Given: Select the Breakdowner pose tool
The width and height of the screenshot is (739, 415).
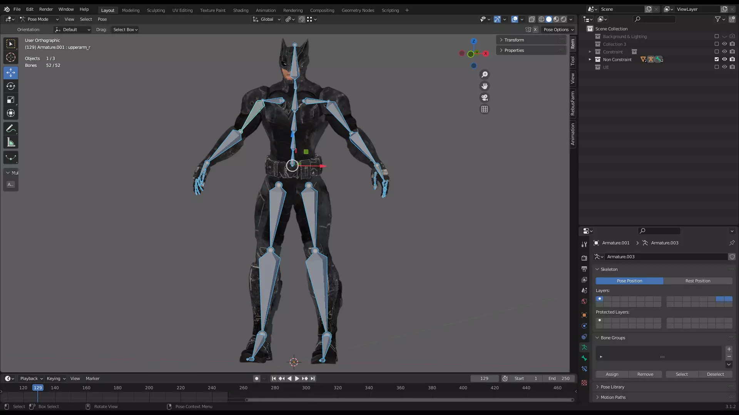Looking at the screenshot, I should coord(11,158).
